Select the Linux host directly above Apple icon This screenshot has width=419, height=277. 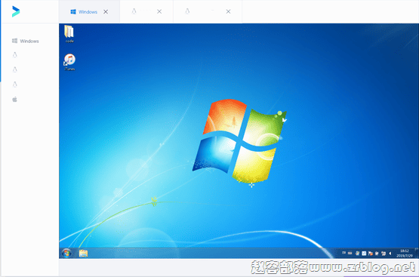pyautogui.click(x=15, y=85)
